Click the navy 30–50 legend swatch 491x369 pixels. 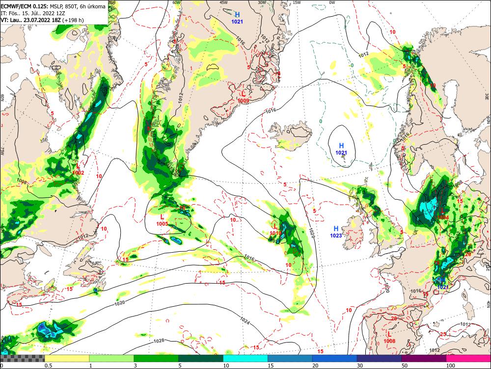click(x=379, y=358)
